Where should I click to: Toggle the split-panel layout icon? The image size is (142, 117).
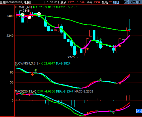pos(135,2)
